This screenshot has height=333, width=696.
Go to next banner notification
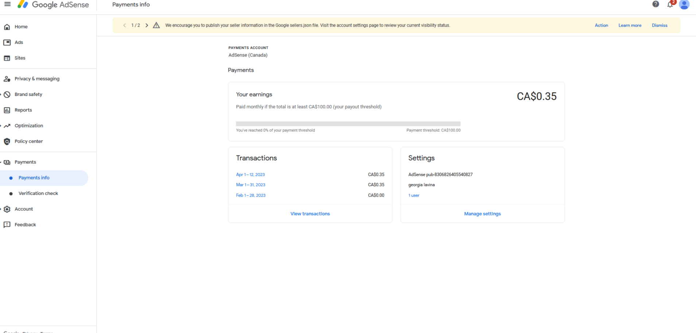coord(147,25)
